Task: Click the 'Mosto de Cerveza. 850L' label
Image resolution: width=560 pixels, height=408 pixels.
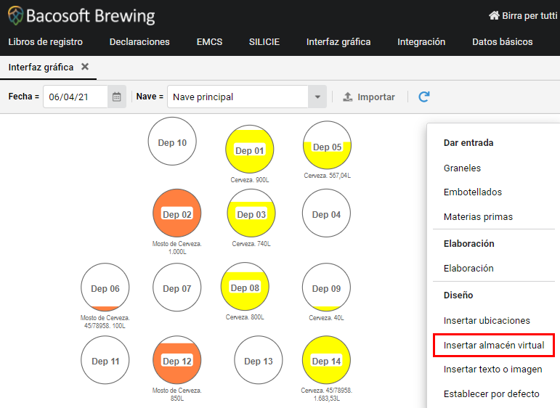Action: tap(177, 394)
